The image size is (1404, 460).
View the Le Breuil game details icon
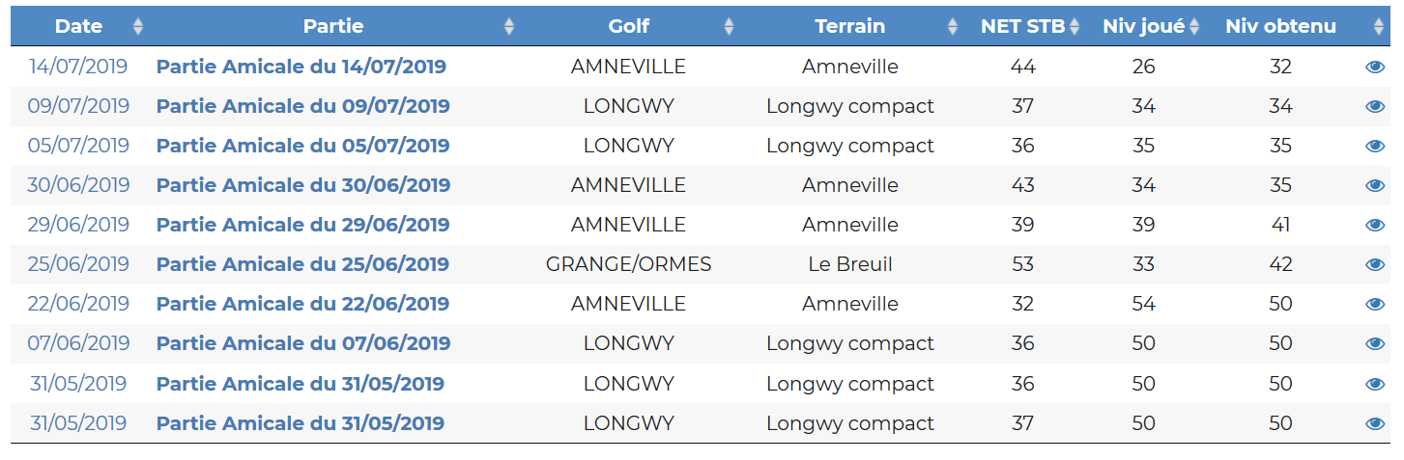point(1374,265)
